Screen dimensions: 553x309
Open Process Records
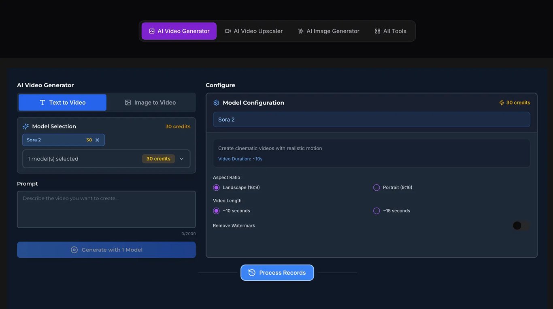click(x=277, y=273)
